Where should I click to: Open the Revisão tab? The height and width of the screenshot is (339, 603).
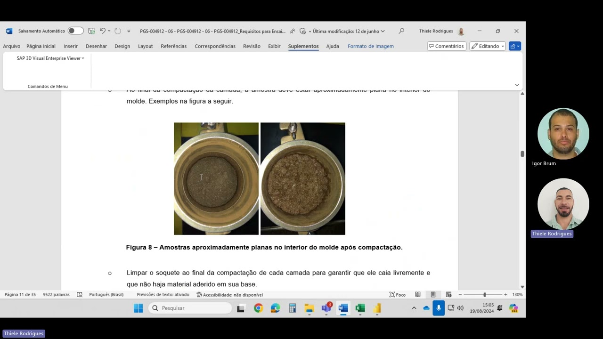(x=252, y=46)
